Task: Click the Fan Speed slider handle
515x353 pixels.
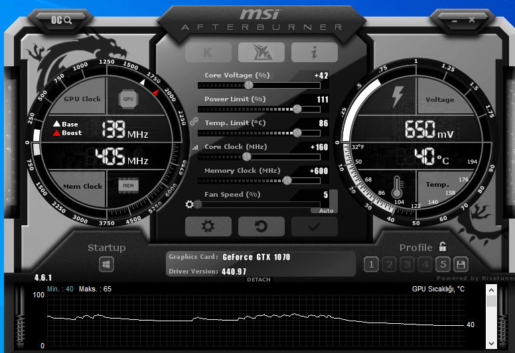Action: (x=198, y=205)
